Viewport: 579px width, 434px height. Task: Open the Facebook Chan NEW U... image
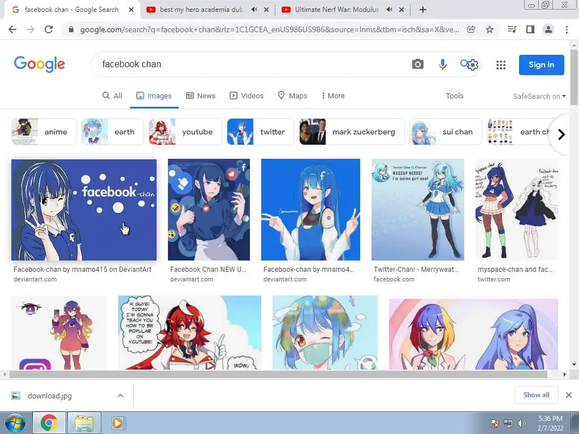pos(209,210)
